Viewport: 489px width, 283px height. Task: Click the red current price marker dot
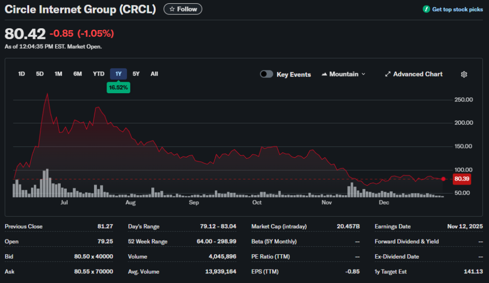click(443, 179)
